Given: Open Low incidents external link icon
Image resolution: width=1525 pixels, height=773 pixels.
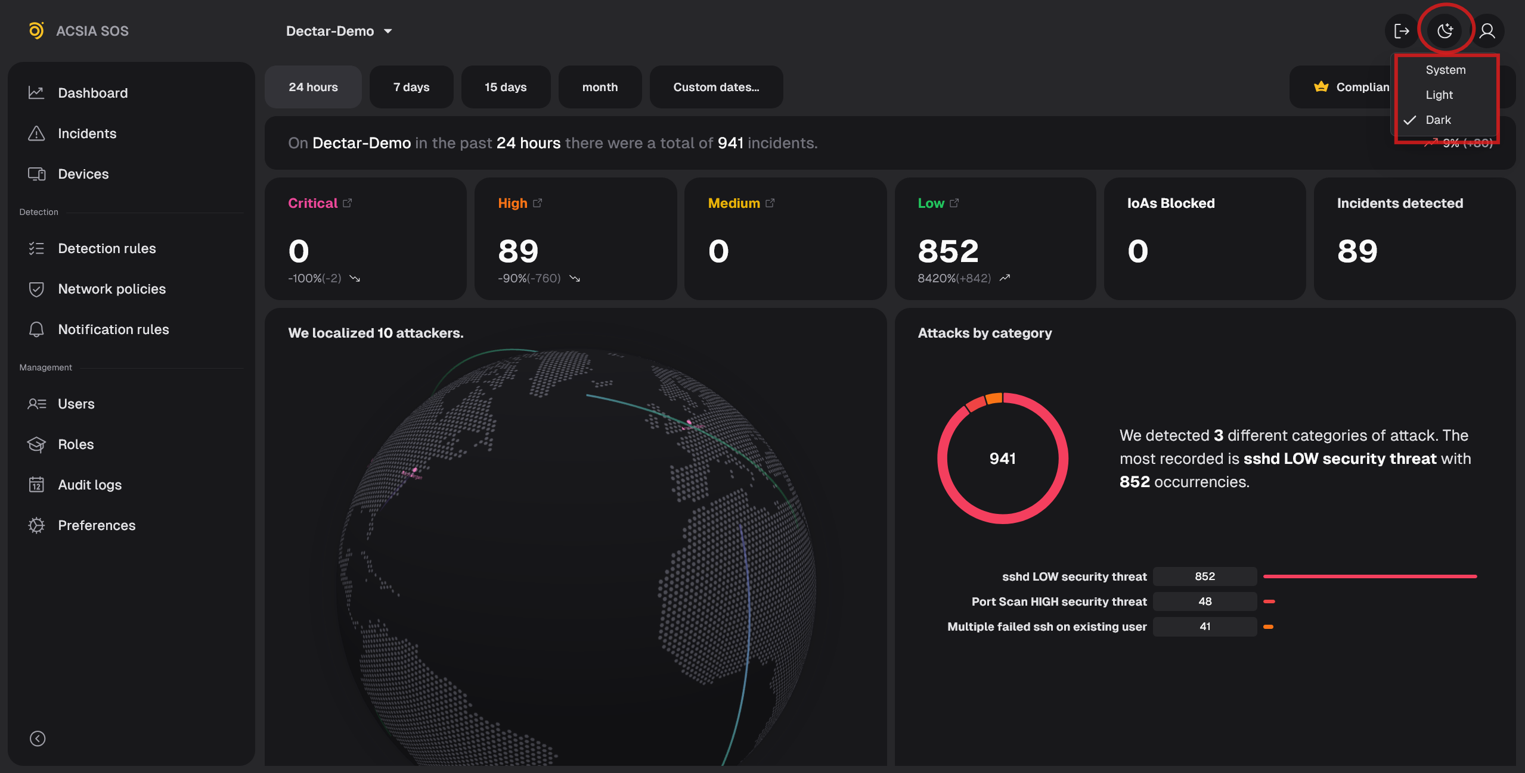Looking at the screenshot, I should click(954, 203).
